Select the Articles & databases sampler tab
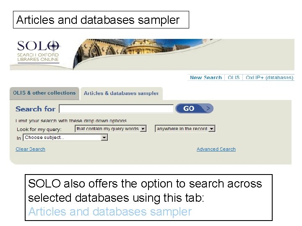 click(x=121, y=93)
